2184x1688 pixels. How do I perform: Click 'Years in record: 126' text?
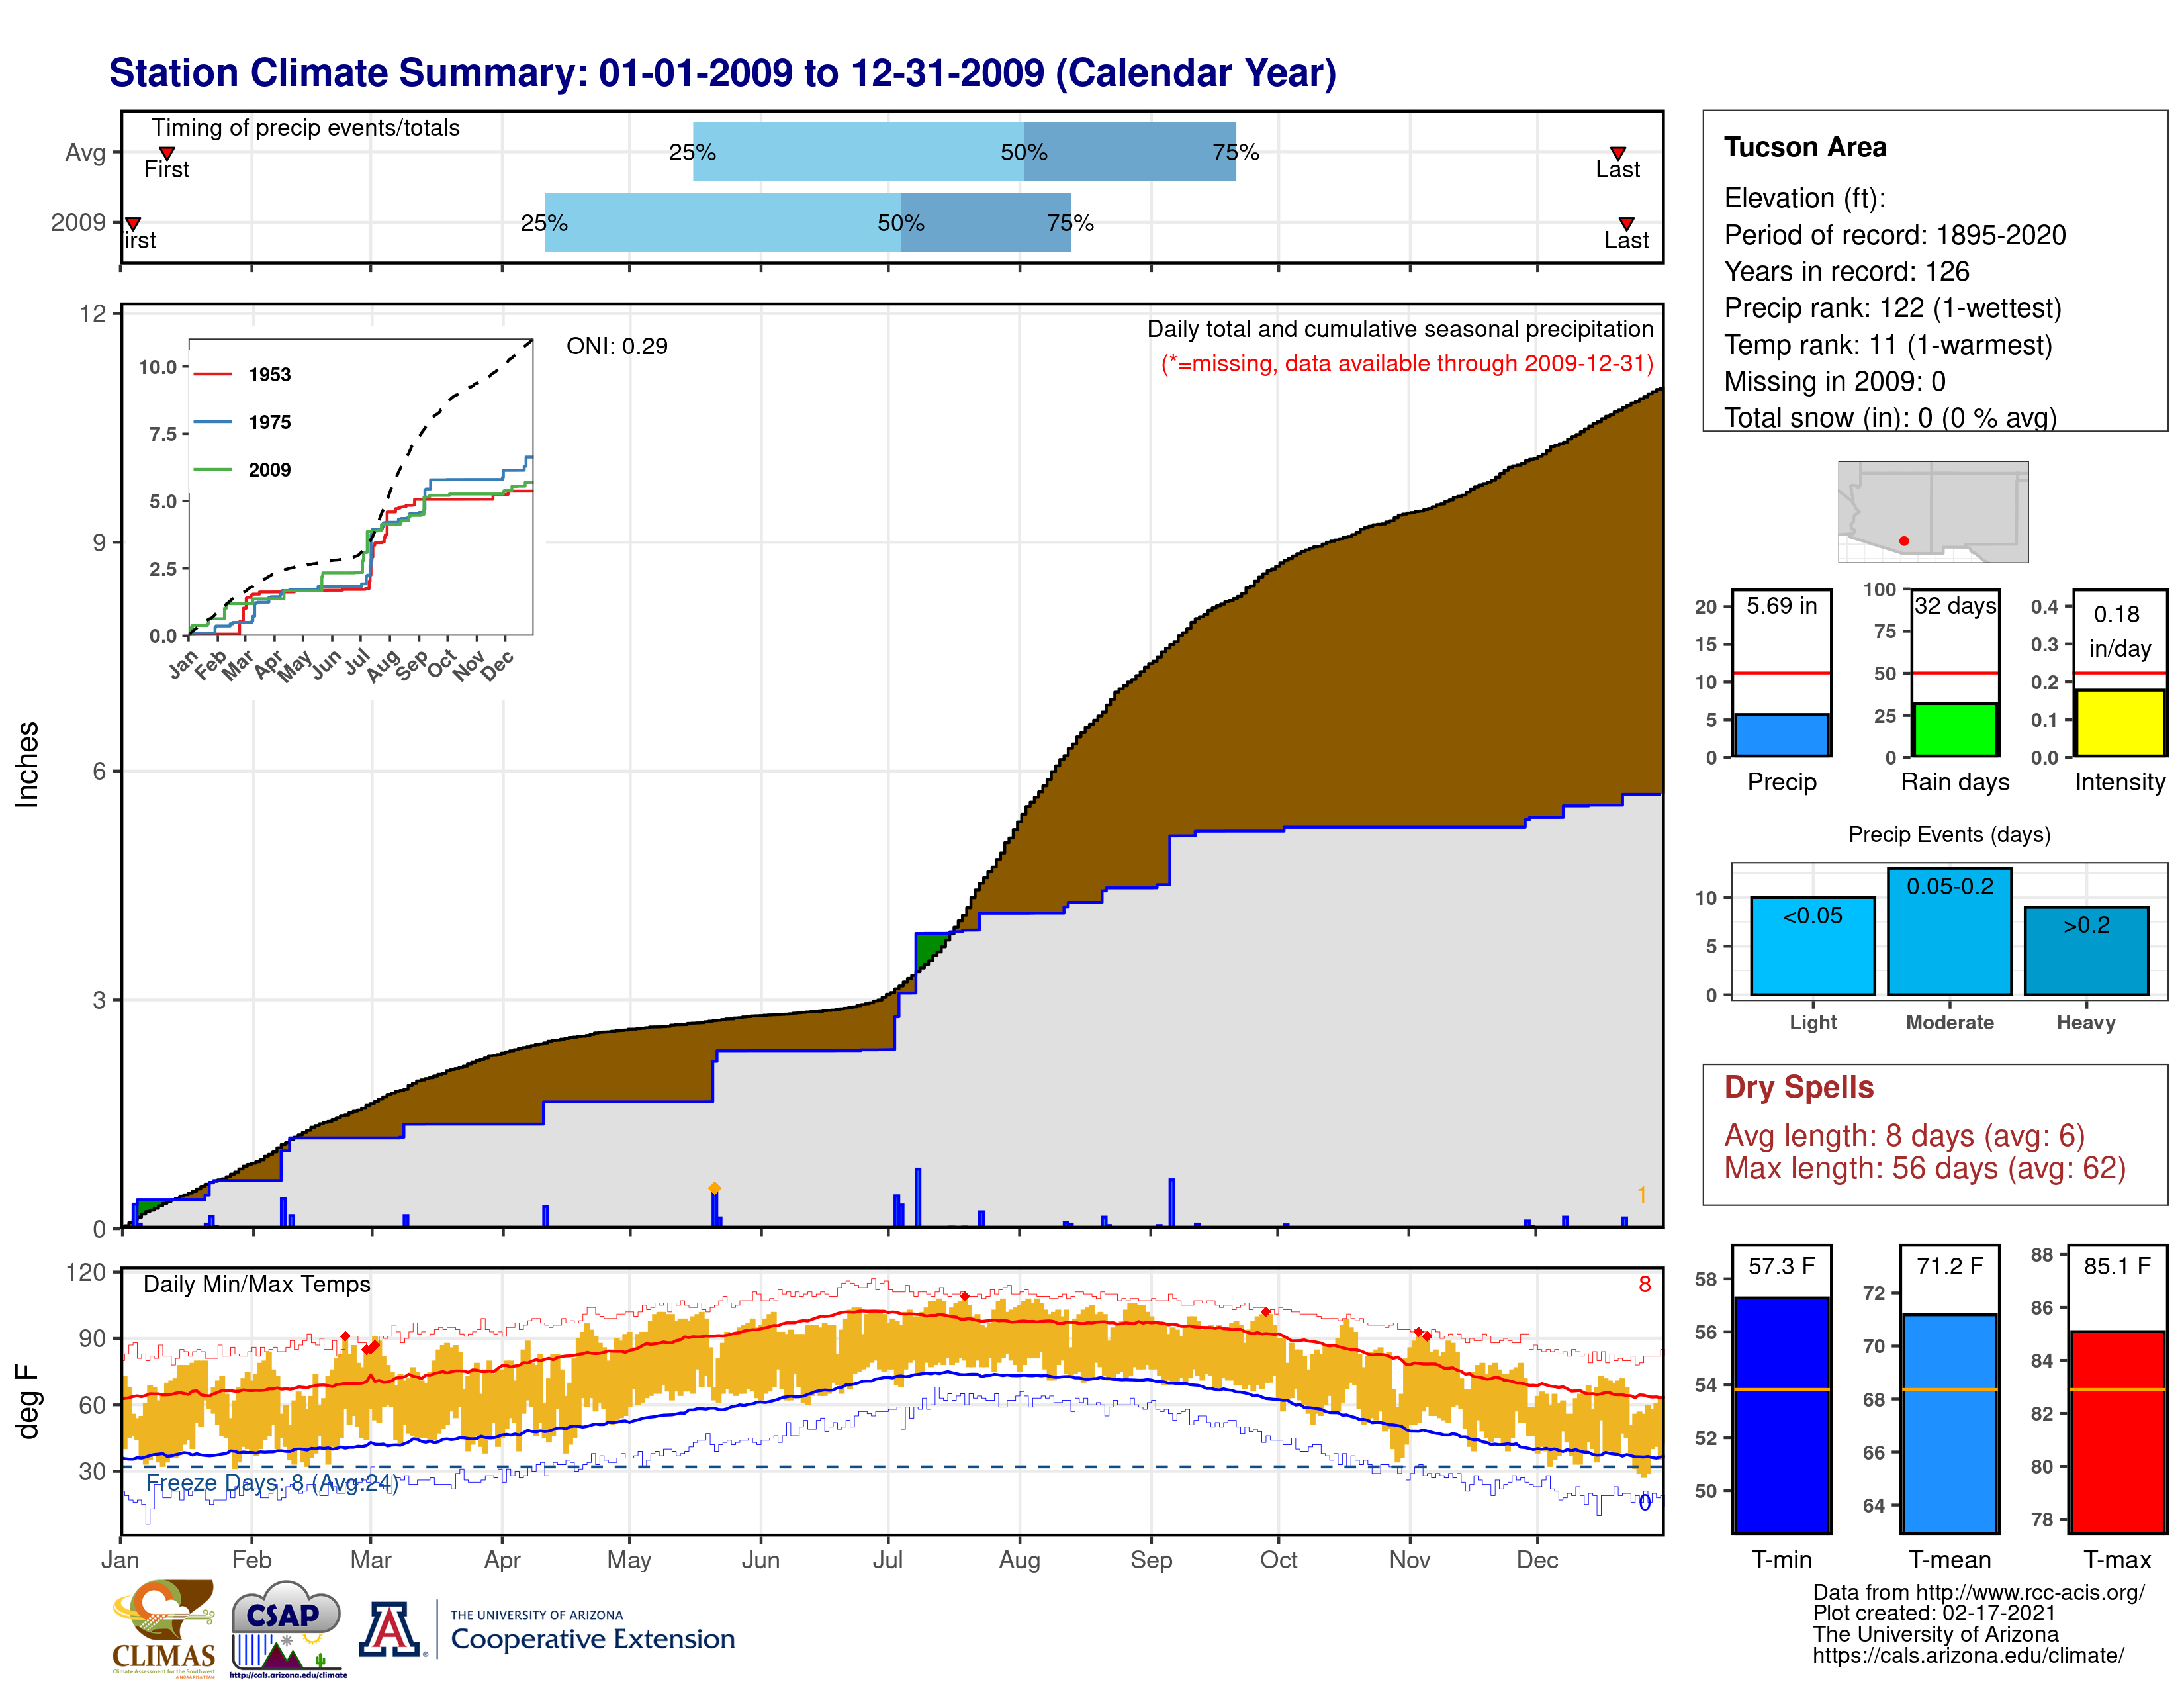pyautogui.click(x=1847, y=271)
